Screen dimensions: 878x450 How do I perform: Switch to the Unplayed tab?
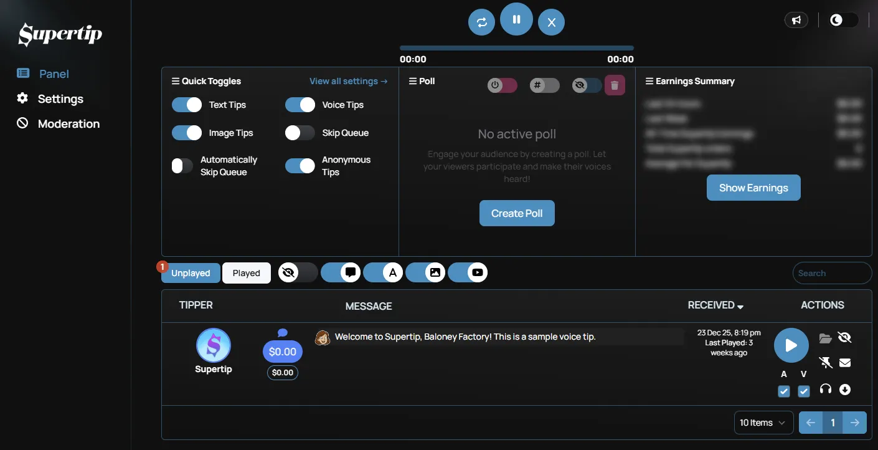[191, 273]
